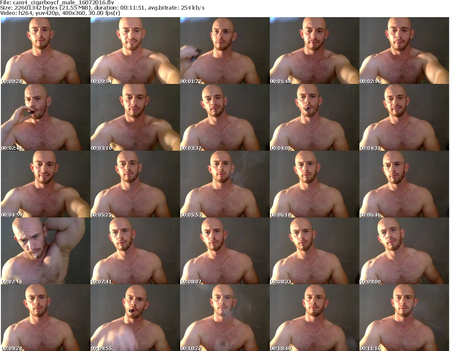
Task: Select the thumbnail stamped 00:04:05
Action: click(x=314, y=117)
